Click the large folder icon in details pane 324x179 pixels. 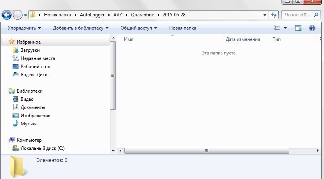(19, 167)
